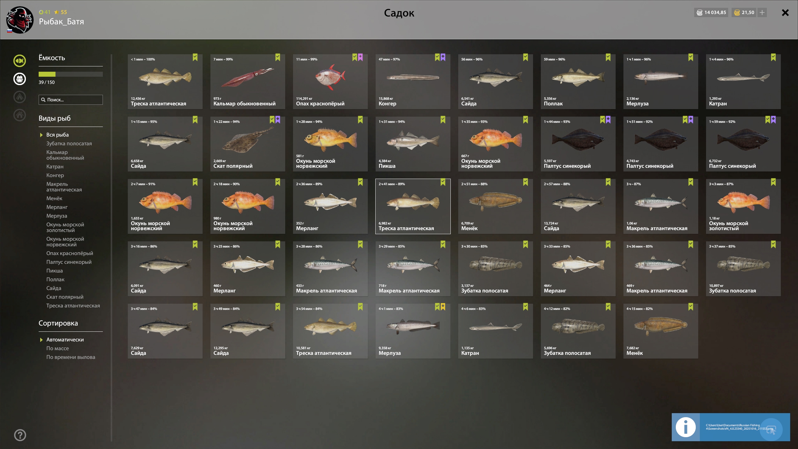Click the help question mark icon

point(20,435)
